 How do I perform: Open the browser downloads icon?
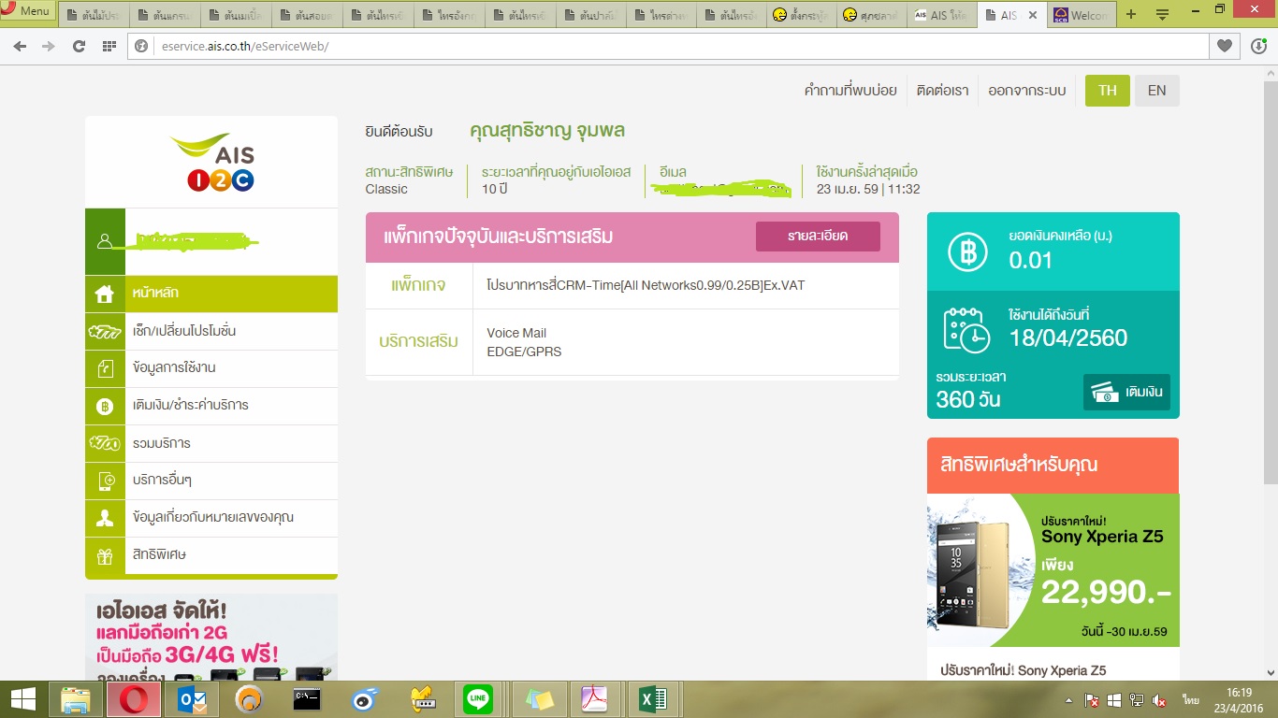coord(1259,46)
